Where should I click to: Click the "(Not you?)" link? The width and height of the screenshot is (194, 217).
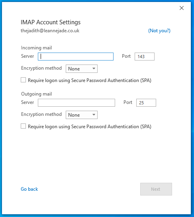coord(159,31)
